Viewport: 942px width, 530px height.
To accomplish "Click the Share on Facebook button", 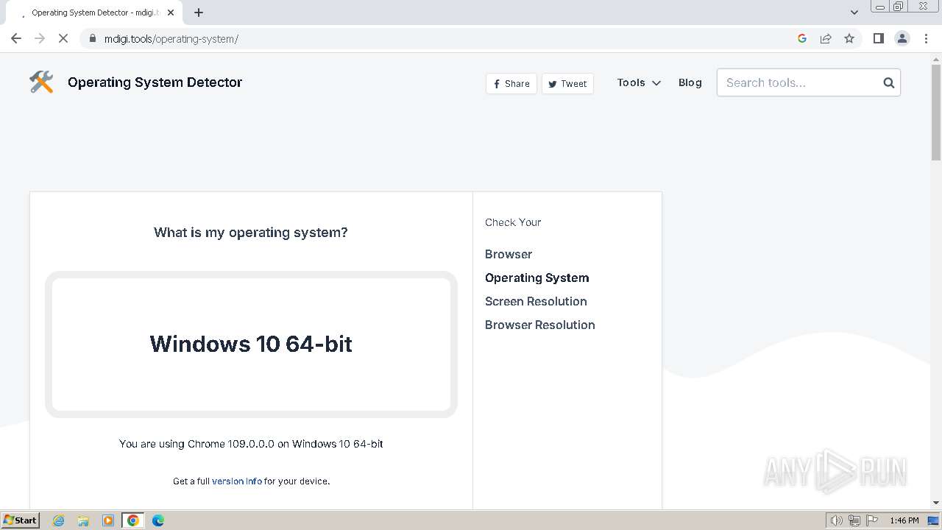I will pyautogui.click(x=511, y=83).
